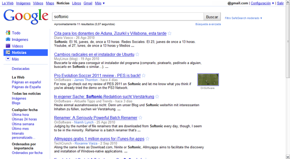The height and width of the screenshot is (159, 290).
Task: Star the Pro Evolution Soccer 2011 review result
Action: pyautogui.click(x=144, y=75)
